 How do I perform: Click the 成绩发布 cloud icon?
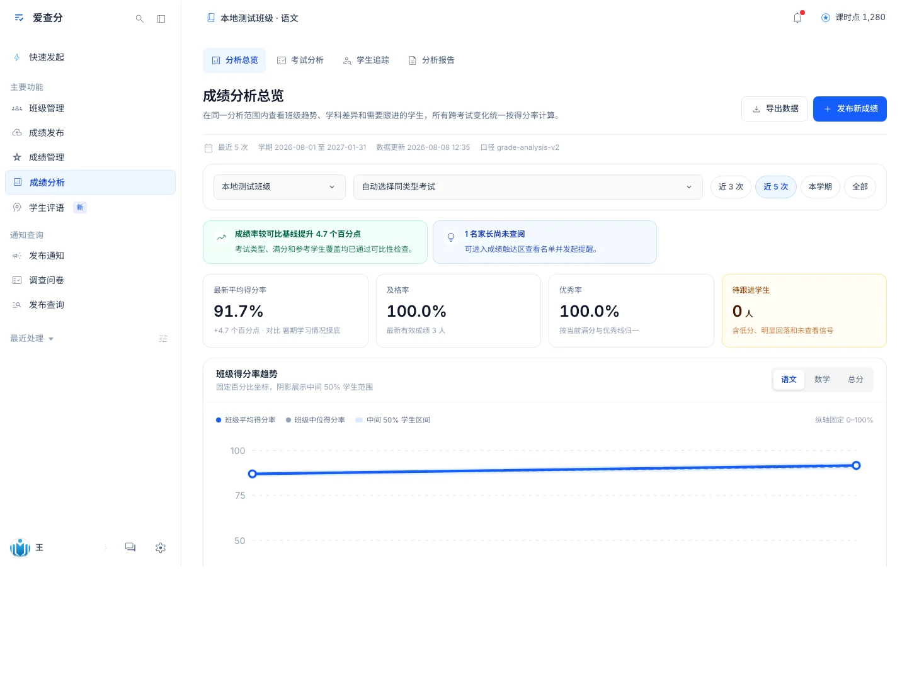(17, 133)
